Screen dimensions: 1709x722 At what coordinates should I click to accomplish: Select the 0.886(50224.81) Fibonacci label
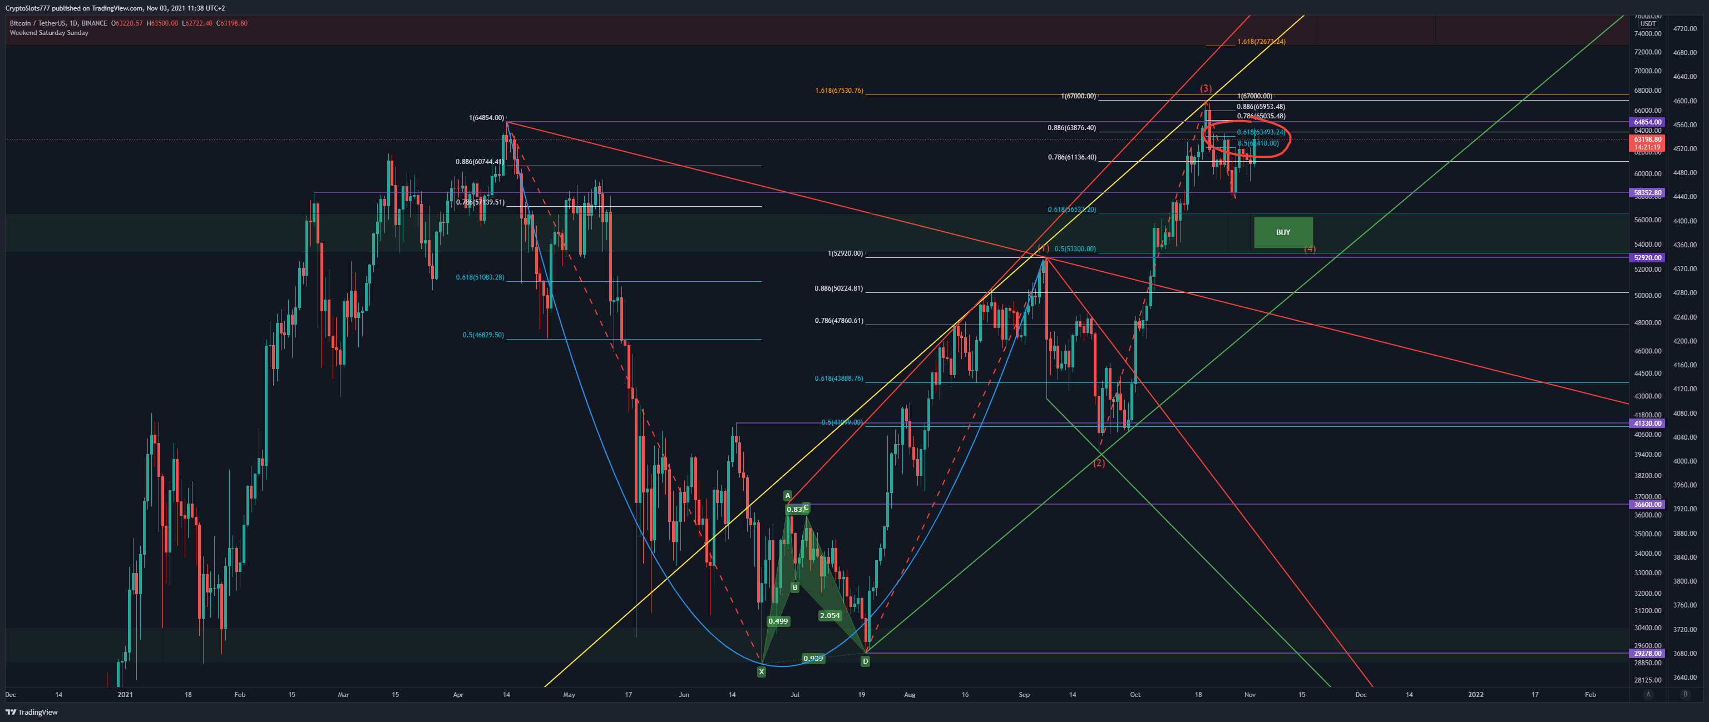(838, 288)
